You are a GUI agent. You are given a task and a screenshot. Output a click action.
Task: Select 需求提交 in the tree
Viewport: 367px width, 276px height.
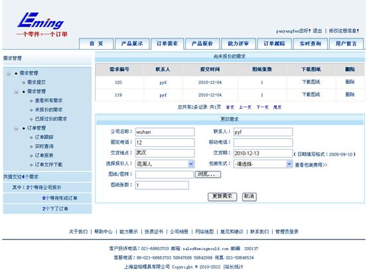tap(37, 83)
